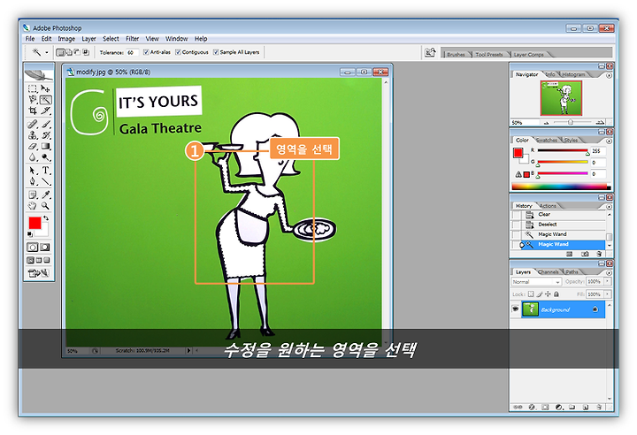This screenshot has width=637, height=435.
Task: Switch to the Swatches tab
Action: point(547,140)
